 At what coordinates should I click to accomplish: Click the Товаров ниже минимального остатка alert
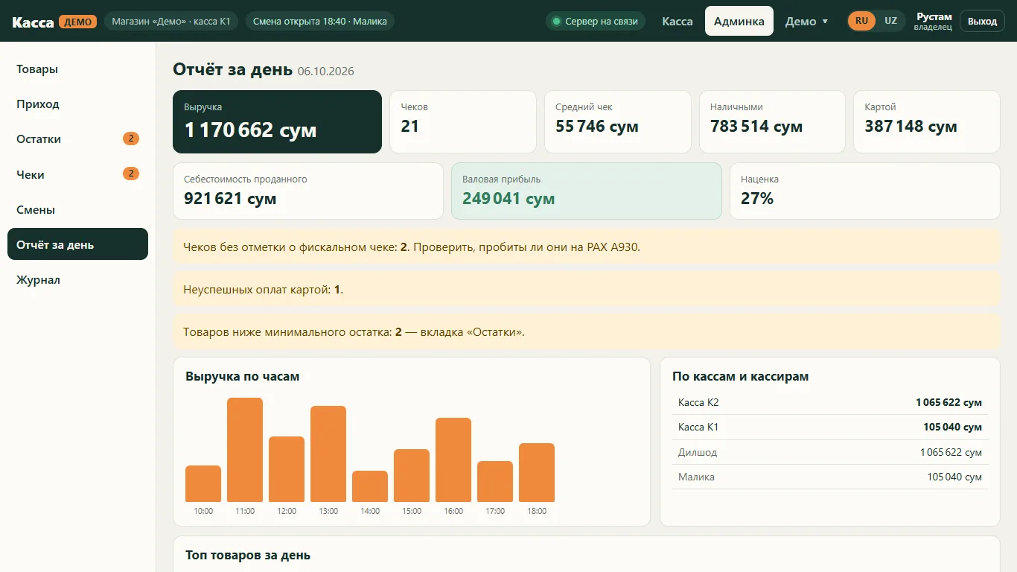point(587,331)
